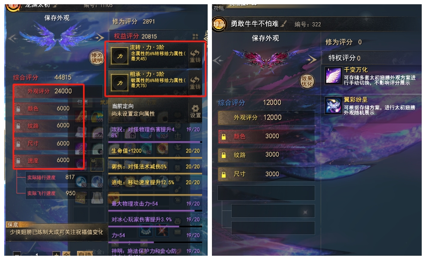Click 重铸 for 相承·力·3阶 attribute
The image size is (426, 260).
(195, 82)
